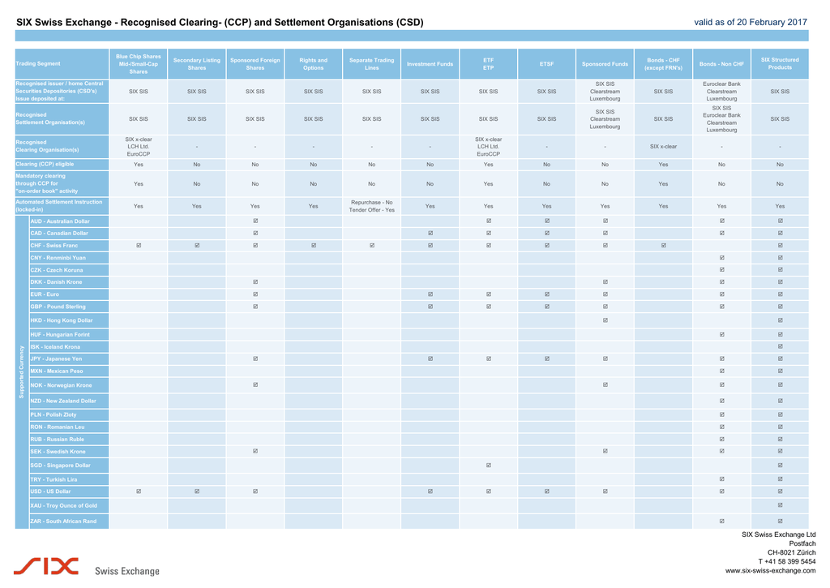
Task: Click the 'Blue Chip Shares Mid-/Small-Cap Shares' column header
Action: tap(139, 63)
